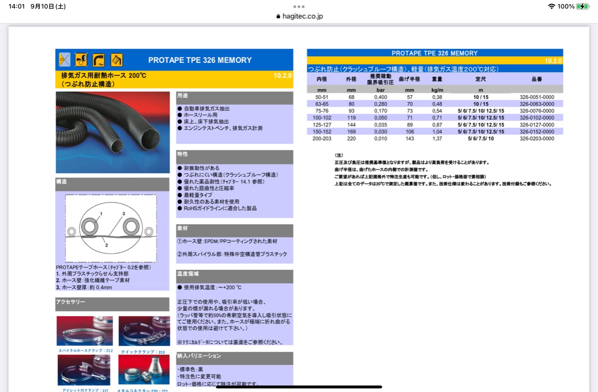Click the PROTAPE TPE 326 MEMORY table title
598x392 pixels.
[x=434, y=53]
